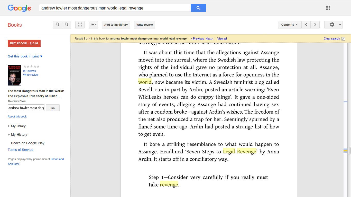Open the link to this book
This screenshot has width=351, height=197.
93,25
